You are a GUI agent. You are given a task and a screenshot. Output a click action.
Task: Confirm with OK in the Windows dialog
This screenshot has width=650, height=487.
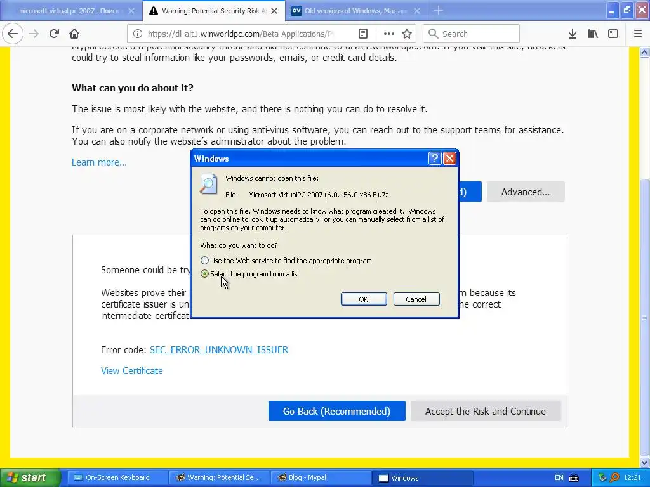click(364, 299)
